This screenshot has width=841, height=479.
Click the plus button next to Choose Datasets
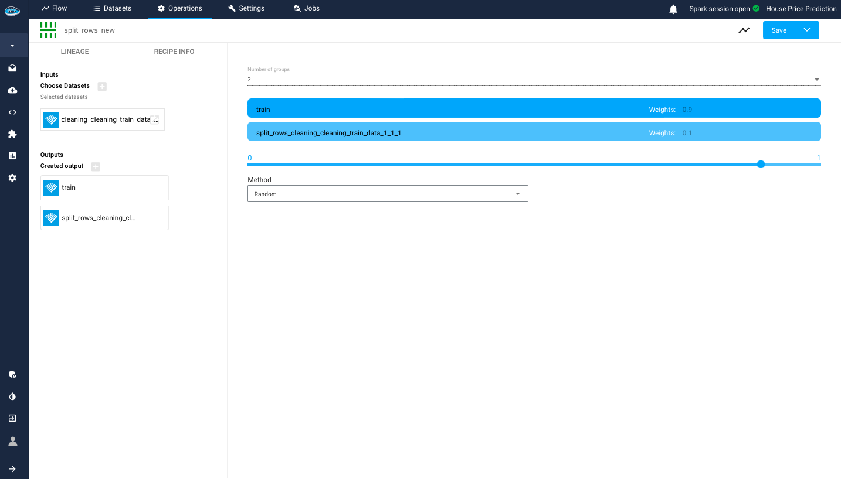[101, 86]
